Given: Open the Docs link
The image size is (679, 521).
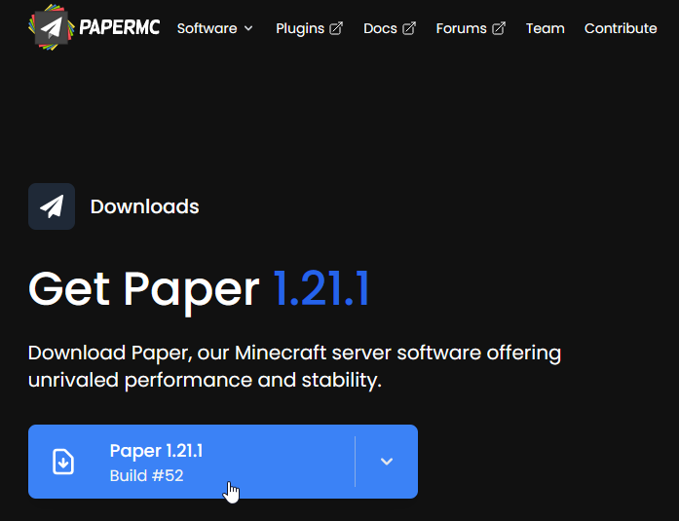Looking at the screenshot, I should [390, 28].
